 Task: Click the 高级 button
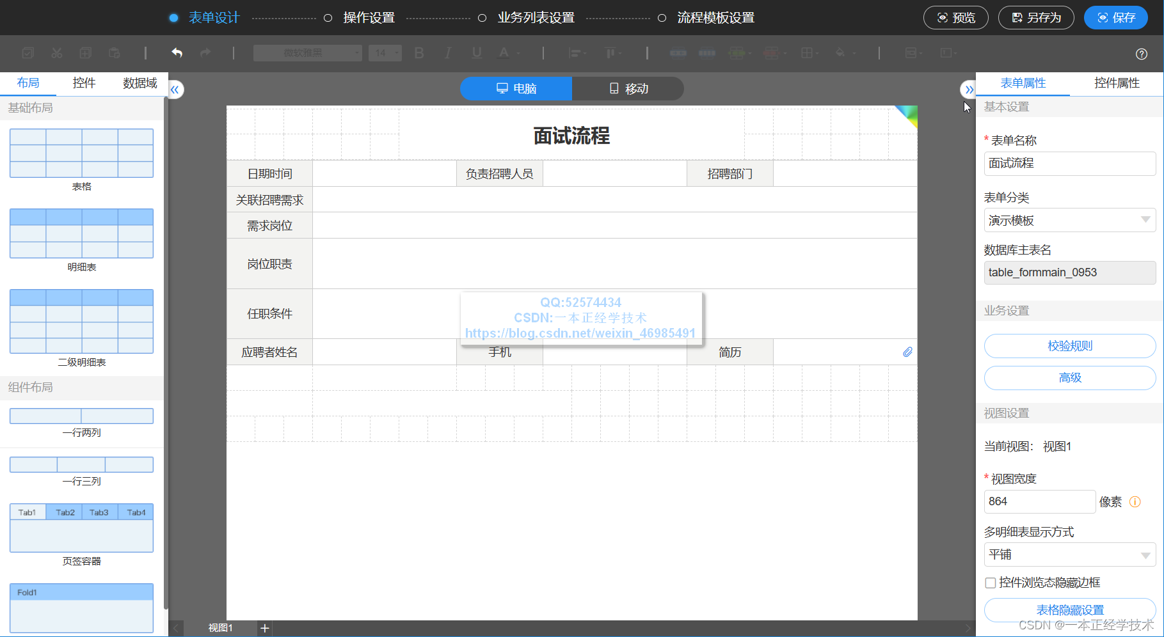point(1070,378)
